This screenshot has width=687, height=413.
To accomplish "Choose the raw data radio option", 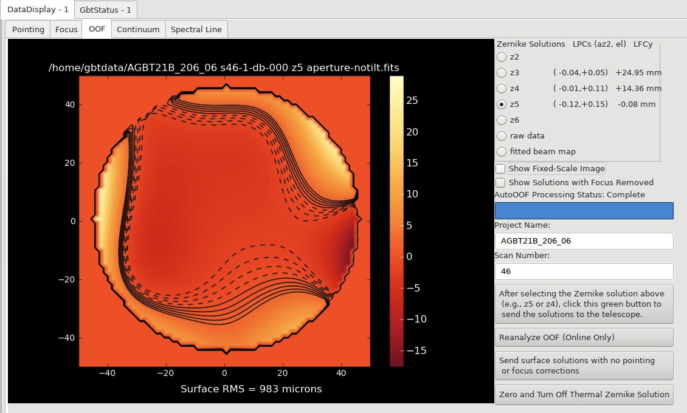I will click(502, 135).
